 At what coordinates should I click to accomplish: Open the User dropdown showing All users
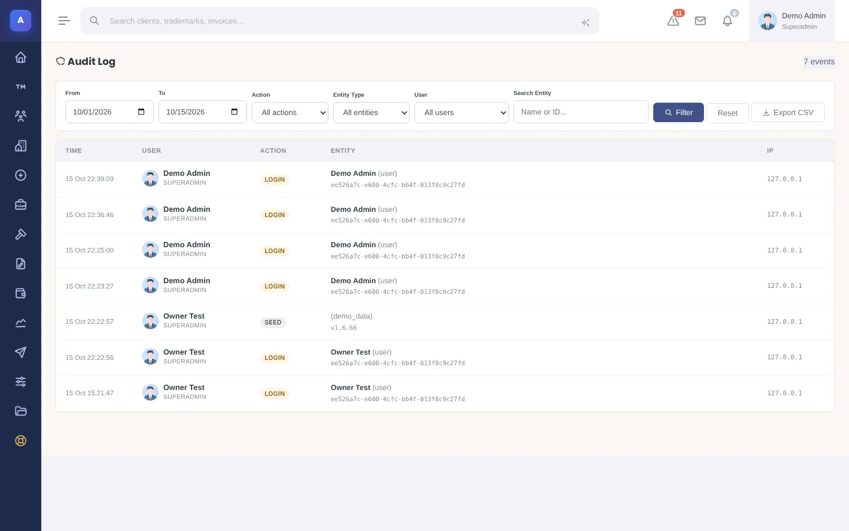click(x=462, y=113)
